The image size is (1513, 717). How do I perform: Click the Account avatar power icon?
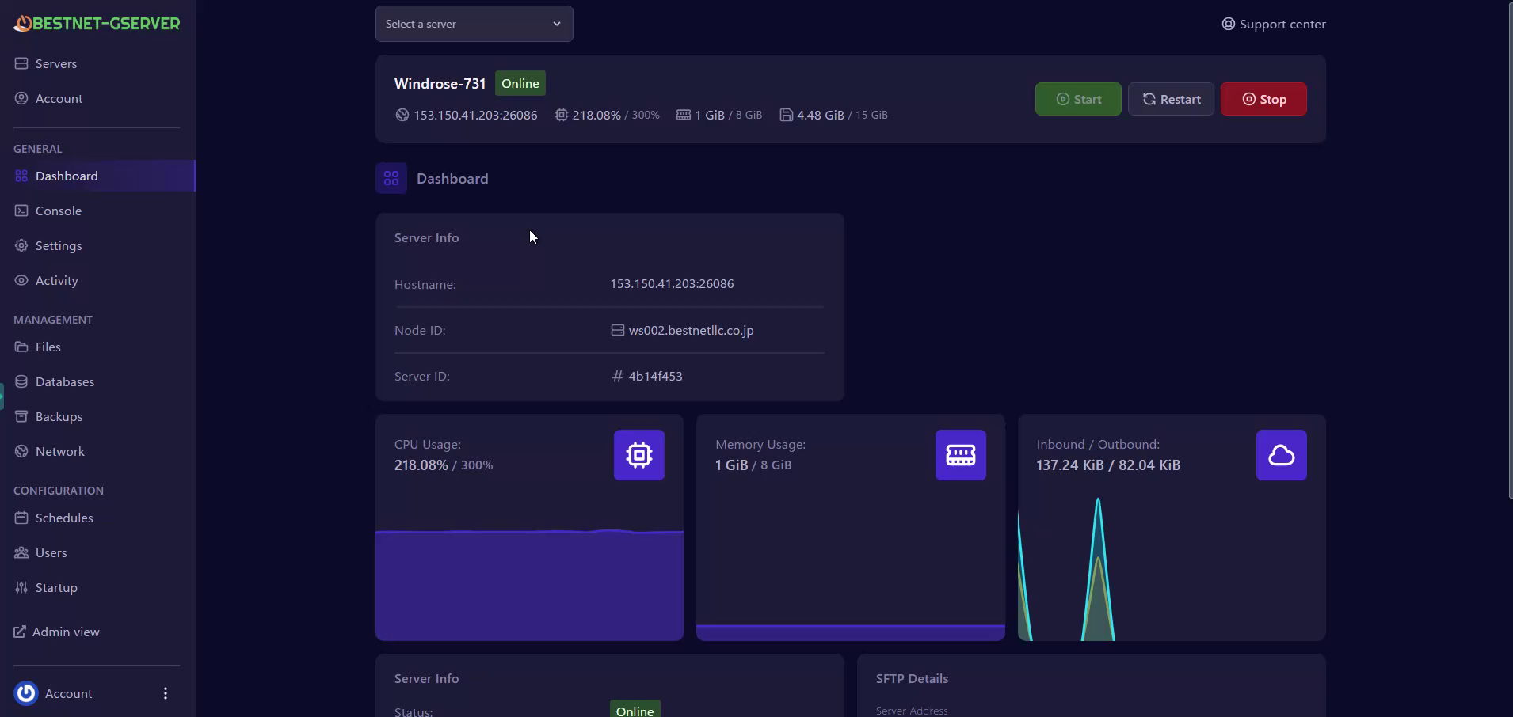tap(26, 693)
